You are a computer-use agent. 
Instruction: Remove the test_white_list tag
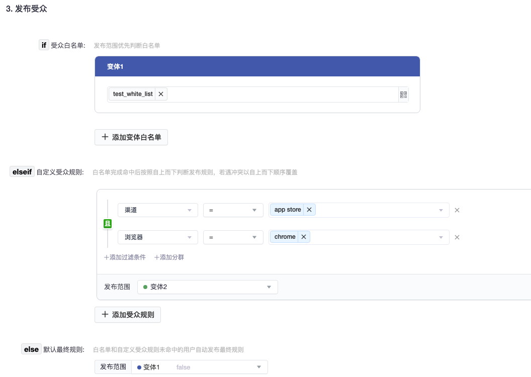tap(161, 94)
